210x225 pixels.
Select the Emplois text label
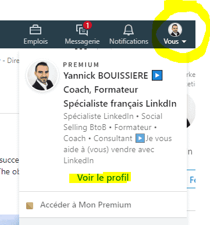35,41
